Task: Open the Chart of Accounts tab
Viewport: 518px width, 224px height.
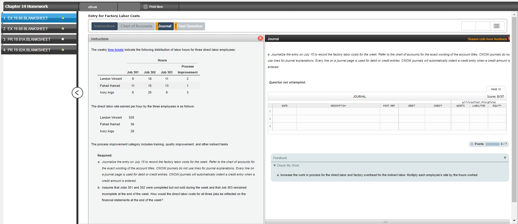Action: coord(136,26)
